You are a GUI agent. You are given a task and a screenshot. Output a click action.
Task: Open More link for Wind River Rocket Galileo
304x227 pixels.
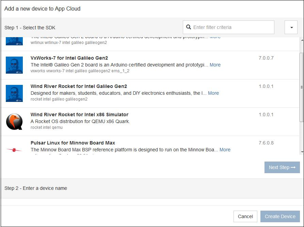point(213,93)
